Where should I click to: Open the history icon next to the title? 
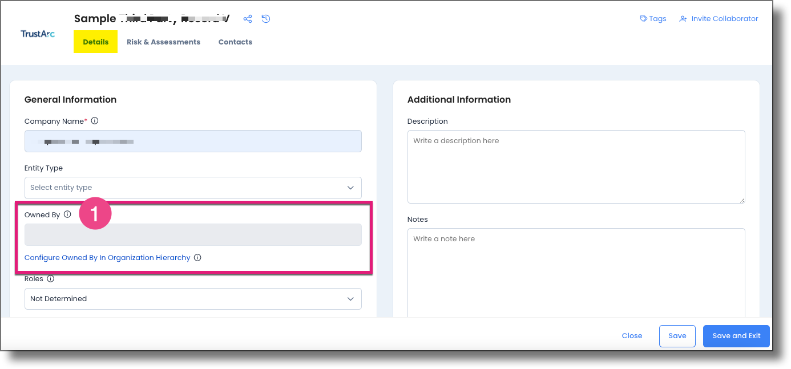266,19
